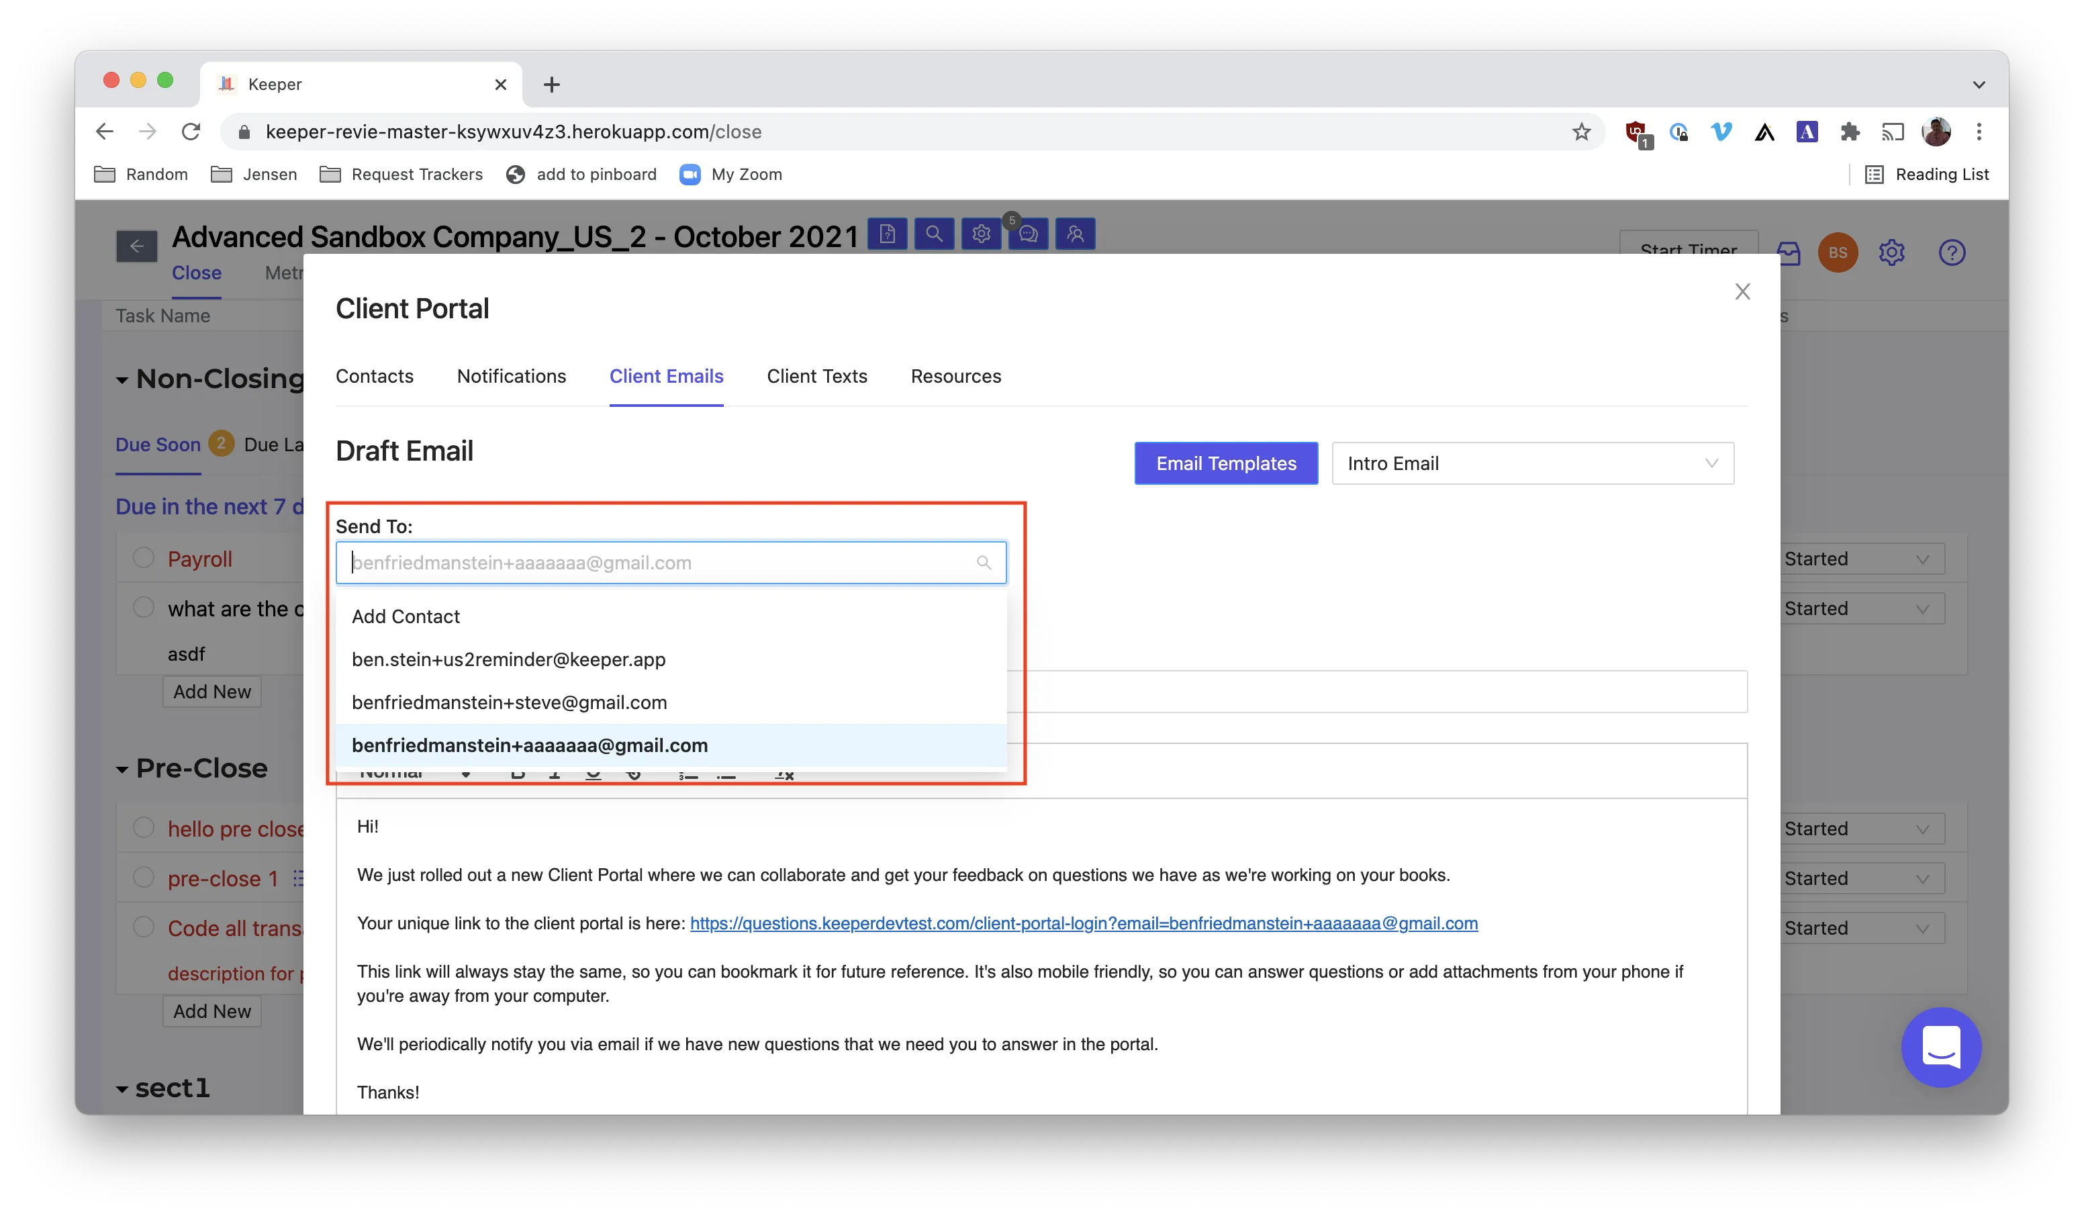Reload the page in Chrome
Screen dimensions: 2084x1214
[x=191, y=132]
